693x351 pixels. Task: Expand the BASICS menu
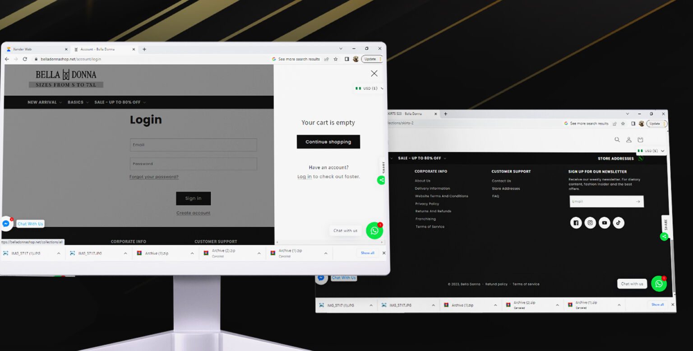point(78,103)
